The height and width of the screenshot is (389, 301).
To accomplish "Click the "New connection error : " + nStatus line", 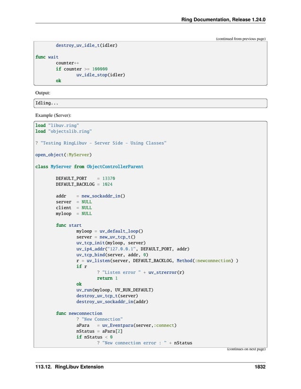I will pyautogui.click(x=145, y=343).
